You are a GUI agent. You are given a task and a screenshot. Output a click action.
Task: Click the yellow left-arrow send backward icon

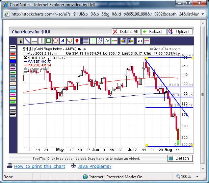[123, 41]
